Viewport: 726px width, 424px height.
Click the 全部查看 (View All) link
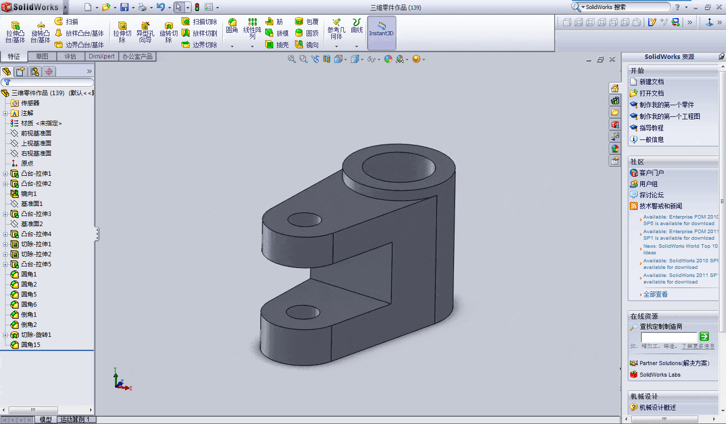pyautogui.click(x=655, y=295)
